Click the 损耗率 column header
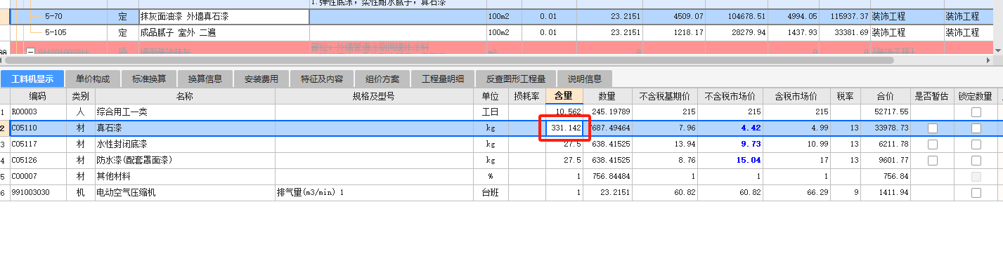 click(x=527, y=96)
